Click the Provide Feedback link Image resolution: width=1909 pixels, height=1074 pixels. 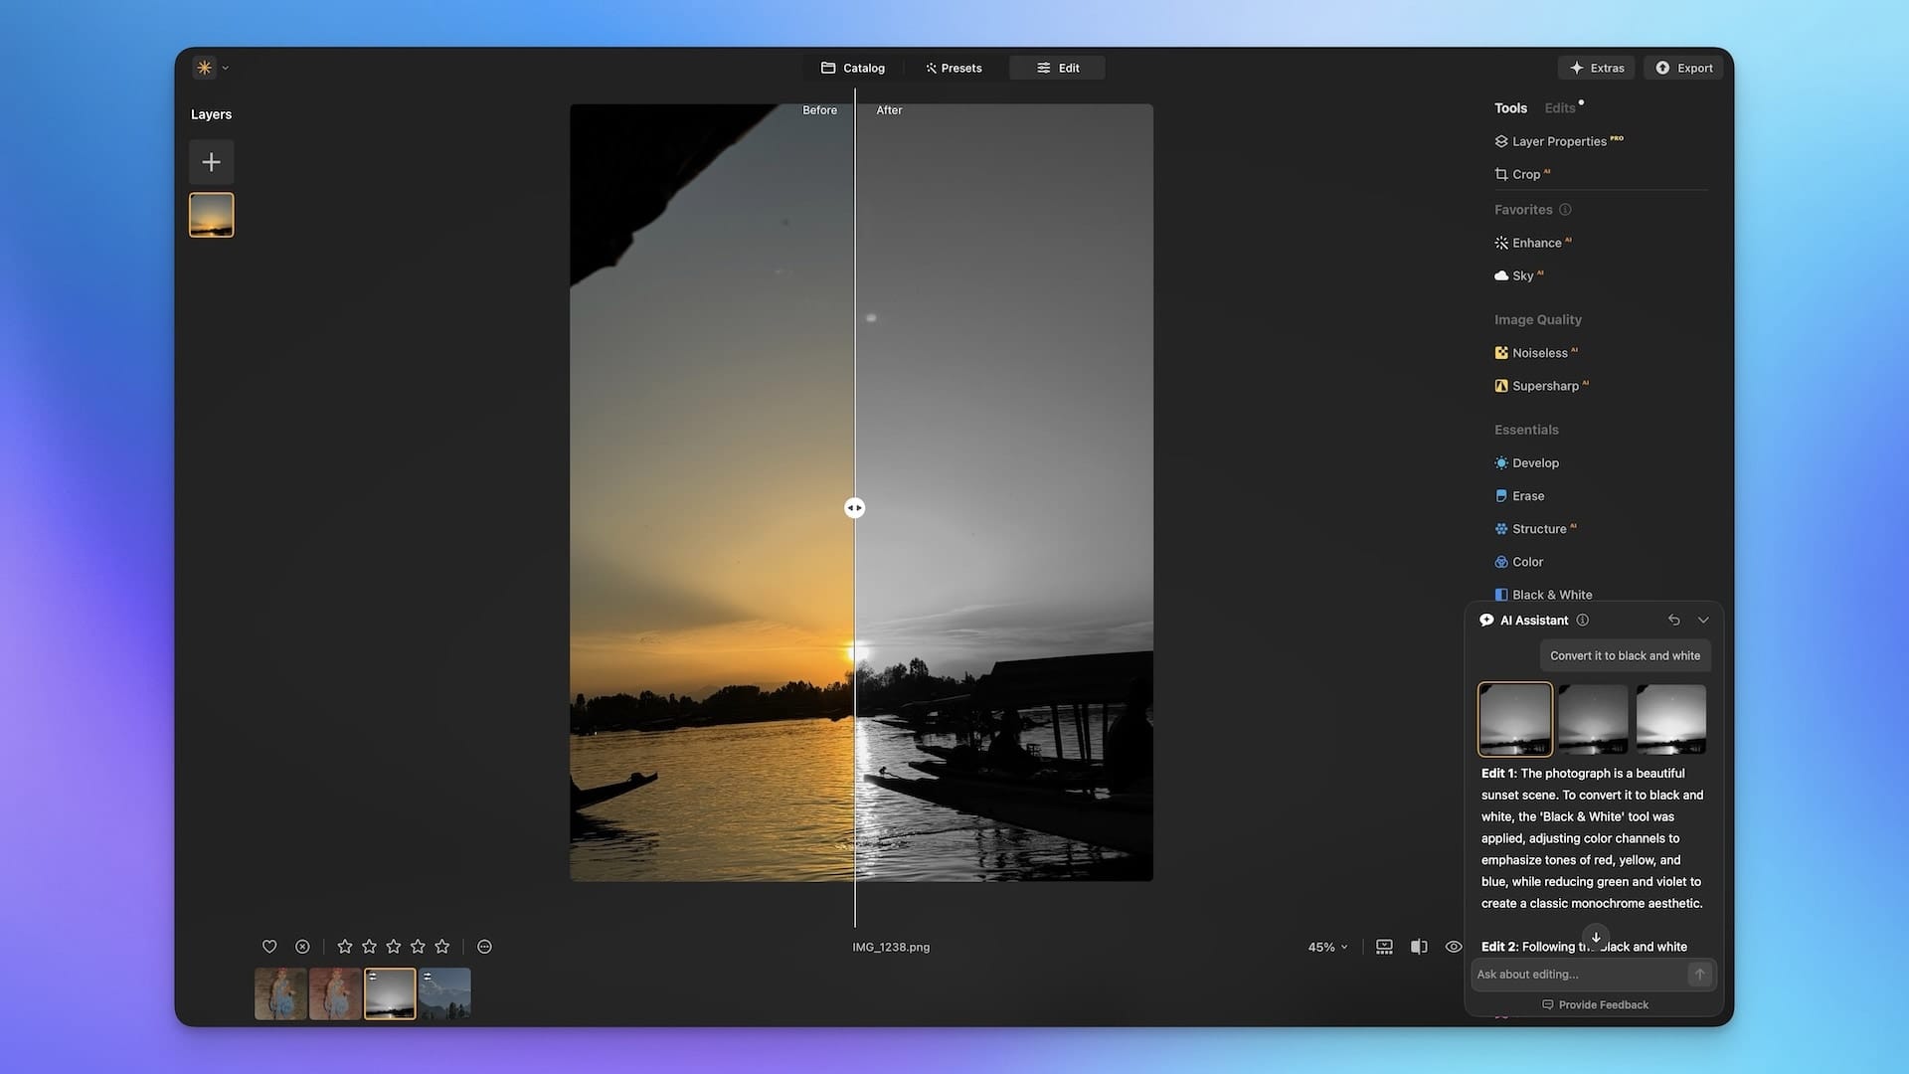[1595, 1005]
